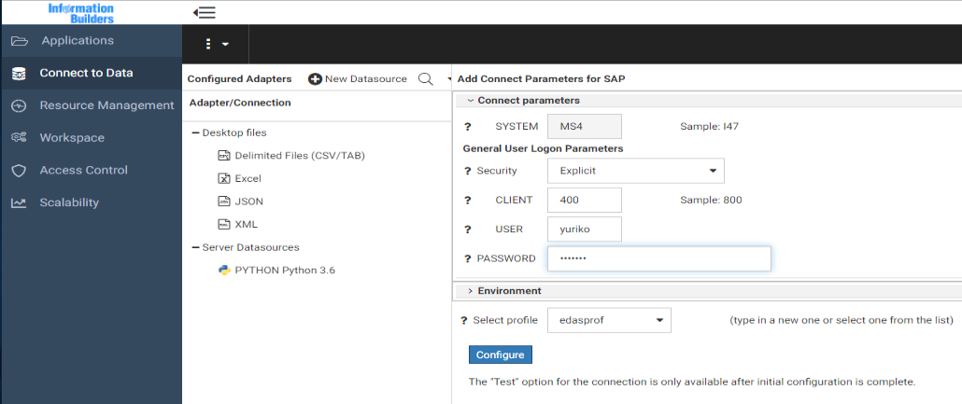Add a New Datasource with the plus icon

click(x=316, y=79)
